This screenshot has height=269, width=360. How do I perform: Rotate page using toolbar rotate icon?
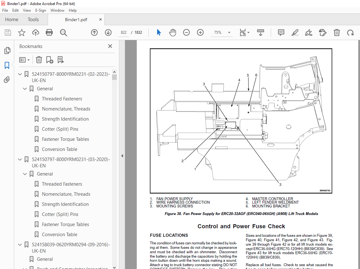point(350,33)
